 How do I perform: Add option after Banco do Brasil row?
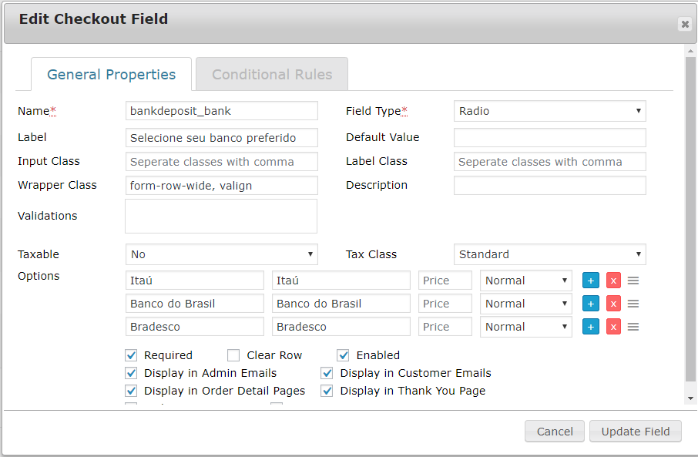[x=591, y=304]
